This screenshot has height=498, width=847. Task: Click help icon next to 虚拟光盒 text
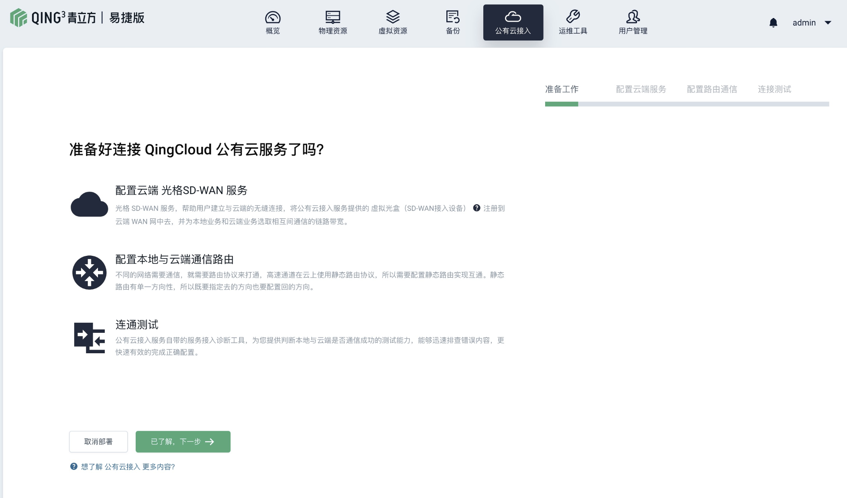point(476,208)
